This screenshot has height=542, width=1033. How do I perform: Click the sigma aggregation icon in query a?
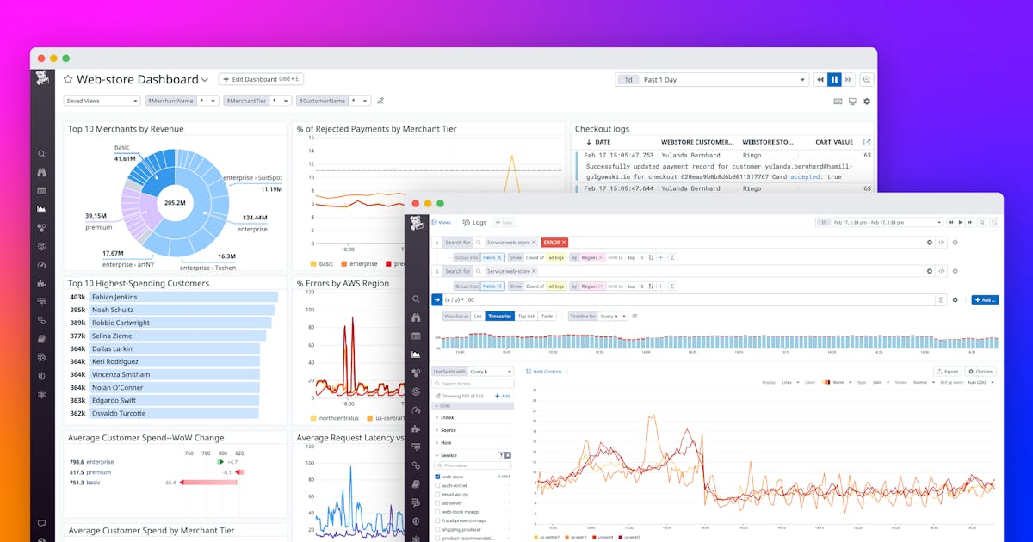tap(672, 258)
